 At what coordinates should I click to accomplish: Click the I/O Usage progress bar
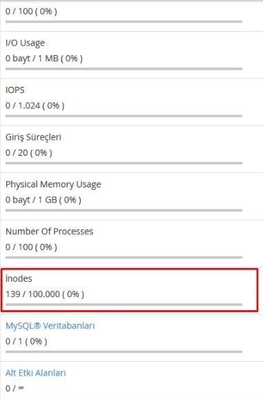[x=124, y=69]
